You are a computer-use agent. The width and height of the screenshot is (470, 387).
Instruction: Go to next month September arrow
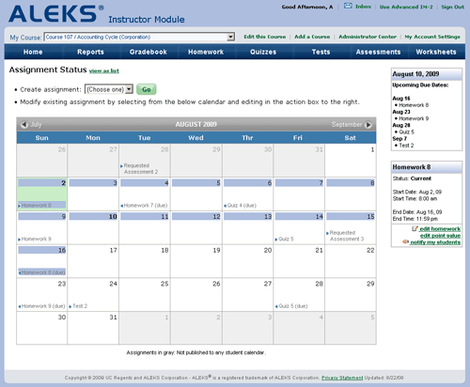tap(368, 125)
